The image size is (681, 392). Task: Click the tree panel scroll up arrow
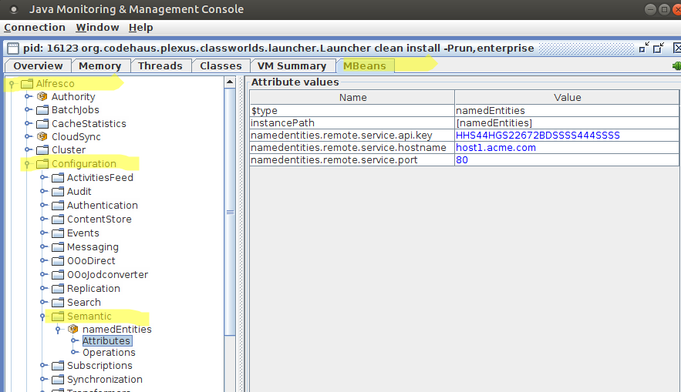click(x=229, y=82)
